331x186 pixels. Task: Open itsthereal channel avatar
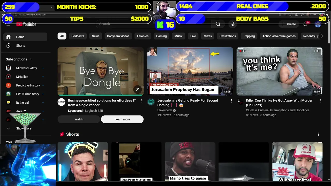(x=9, y=103)
